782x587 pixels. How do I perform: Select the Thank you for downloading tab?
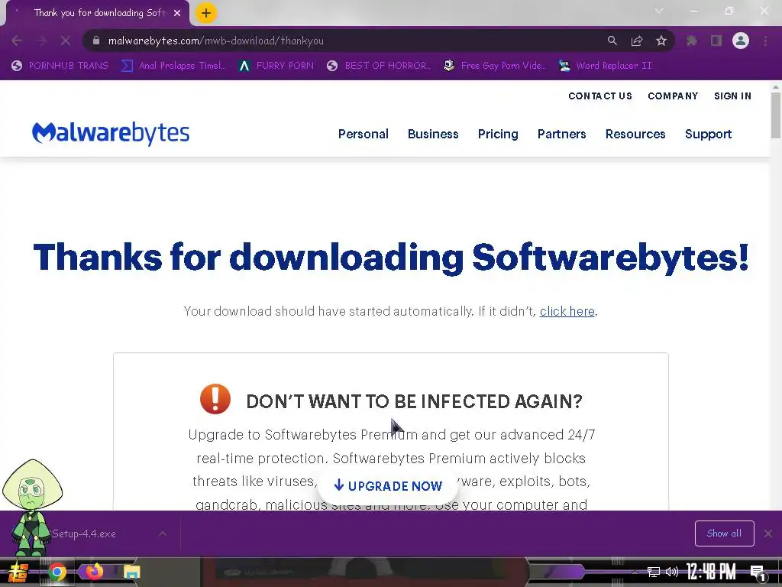coord(97,13)
